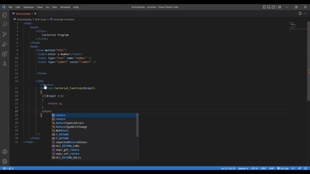Open the Customize Layout control
This screenshot has height=174, width=310.
click(x=279, y=7)
